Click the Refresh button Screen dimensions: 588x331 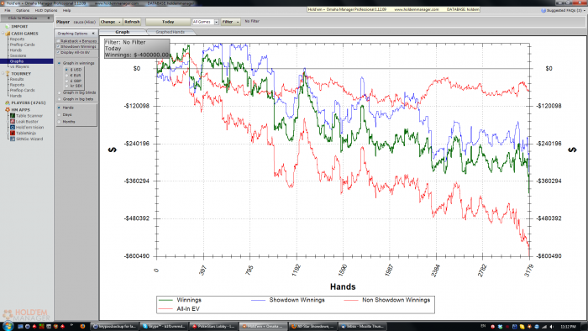coord(132,22)
